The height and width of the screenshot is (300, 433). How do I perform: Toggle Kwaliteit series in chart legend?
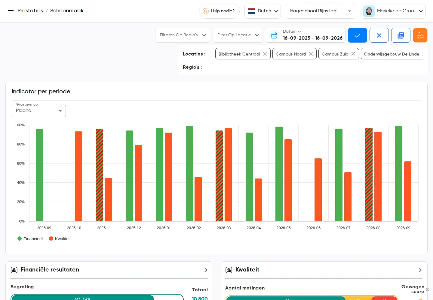60,239
